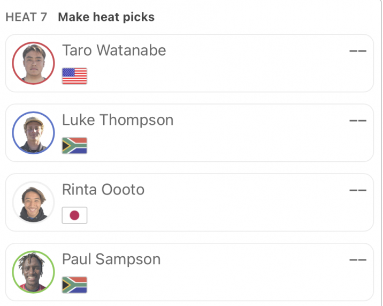Viewport: 383px width, 306px height.
Task: Click the score dashes for Paul Sampson
Action: (x=358, y=259)
